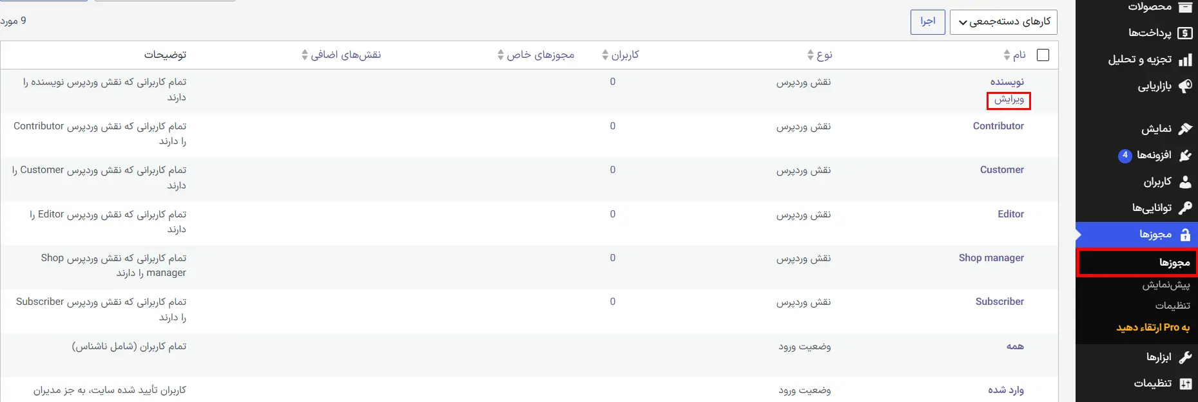
Task: Click the بازاریابی megaphone icon
Action: (1185, 86)
